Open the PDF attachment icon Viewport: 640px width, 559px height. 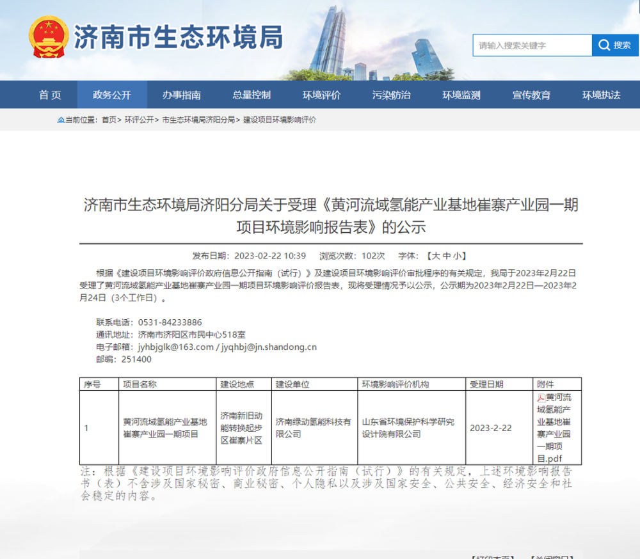[x=541, y=398]
